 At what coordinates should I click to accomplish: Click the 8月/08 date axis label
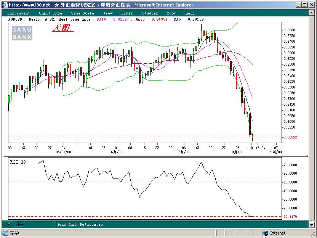[237, 152]
